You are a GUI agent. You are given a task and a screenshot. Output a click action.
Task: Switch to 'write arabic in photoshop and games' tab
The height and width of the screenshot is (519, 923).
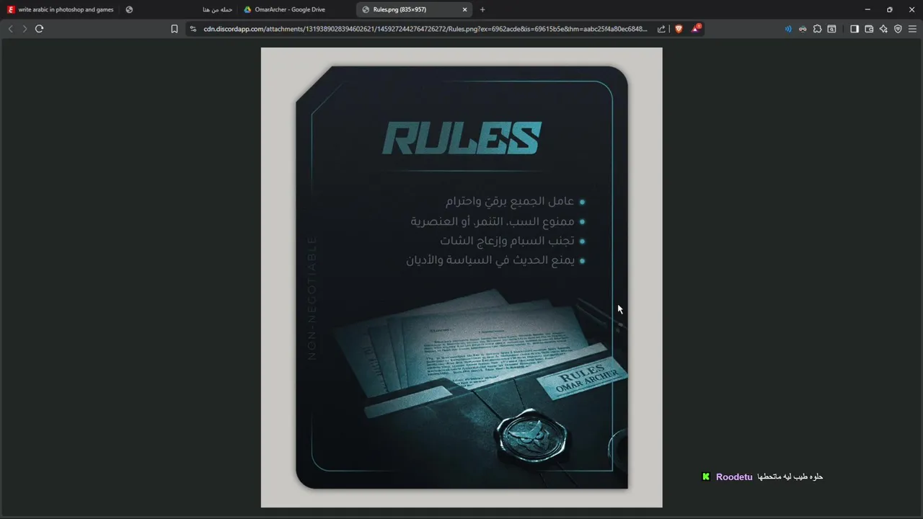click(x=60, y=9)
